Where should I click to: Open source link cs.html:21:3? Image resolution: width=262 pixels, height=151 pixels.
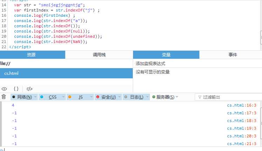tap(242, 144)
